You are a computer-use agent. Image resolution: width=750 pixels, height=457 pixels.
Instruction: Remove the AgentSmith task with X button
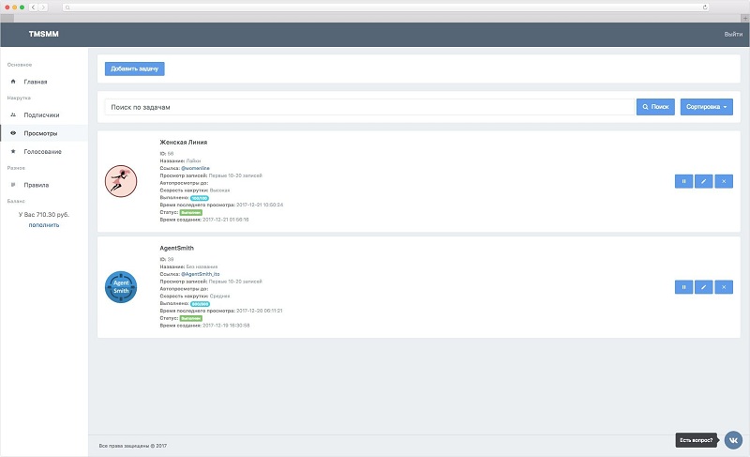point(723,287)
